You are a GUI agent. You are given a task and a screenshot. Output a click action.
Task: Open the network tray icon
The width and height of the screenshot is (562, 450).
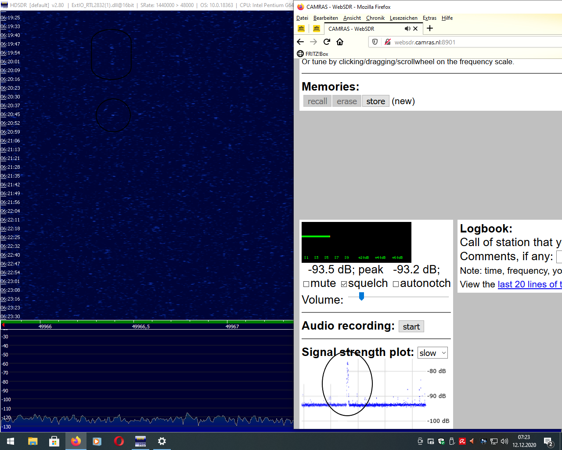click(x=494, y=441)
